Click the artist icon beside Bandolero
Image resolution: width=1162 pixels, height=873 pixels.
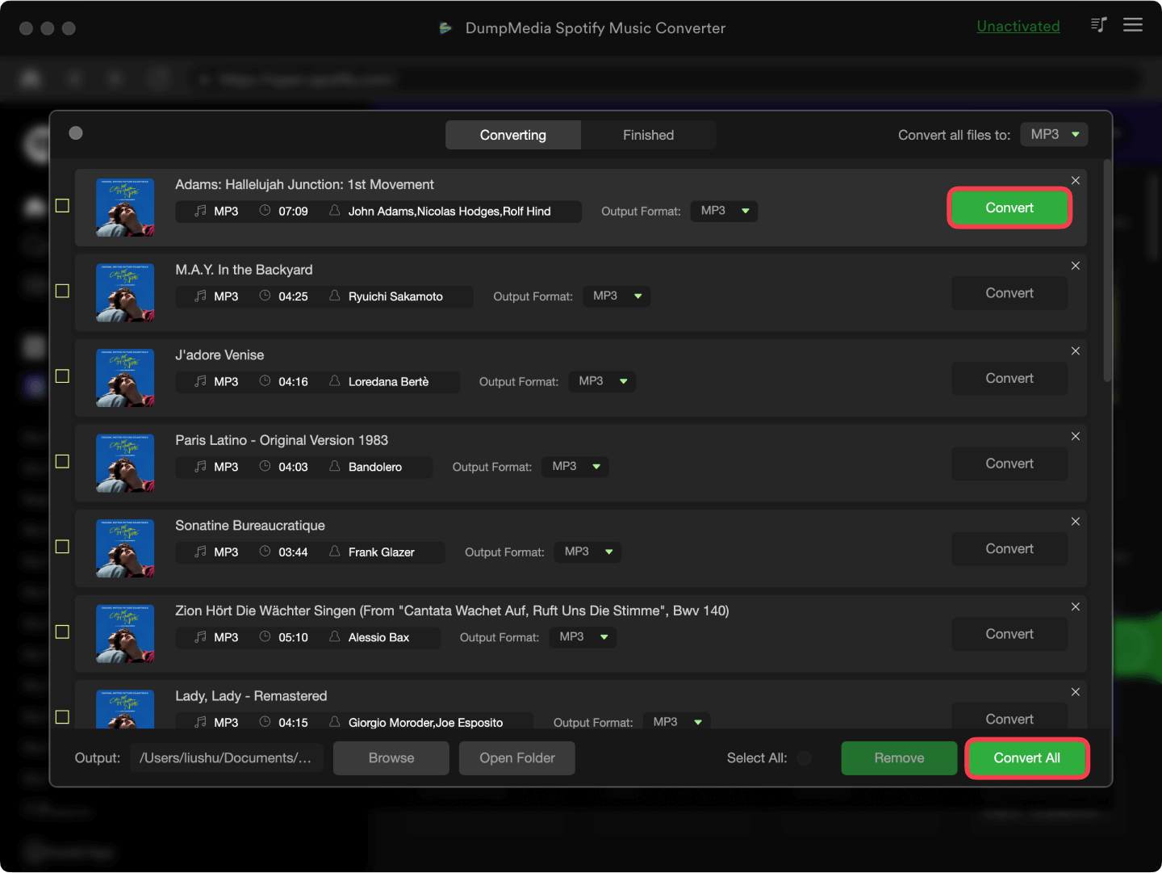(x=334, y=466)
